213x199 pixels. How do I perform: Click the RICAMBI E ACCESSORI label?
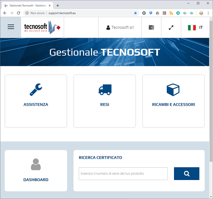point(173,105)
